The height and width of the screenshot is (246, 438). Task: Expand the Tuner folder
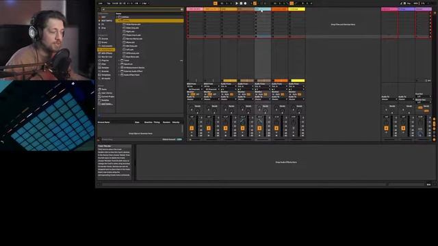(x=119, y=61)
